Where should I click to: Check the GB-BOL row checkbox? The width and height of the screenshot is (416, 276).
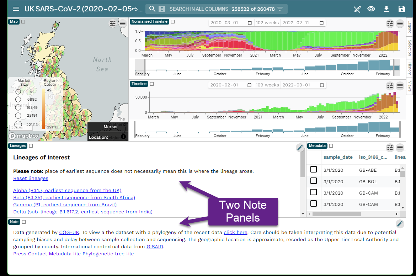tap(314, 181)
